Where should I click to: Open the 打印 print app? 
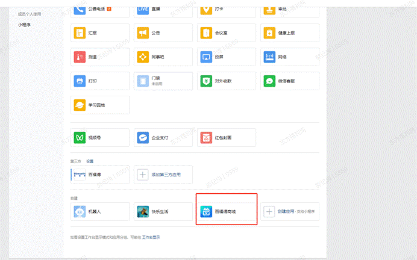point(99,81)
